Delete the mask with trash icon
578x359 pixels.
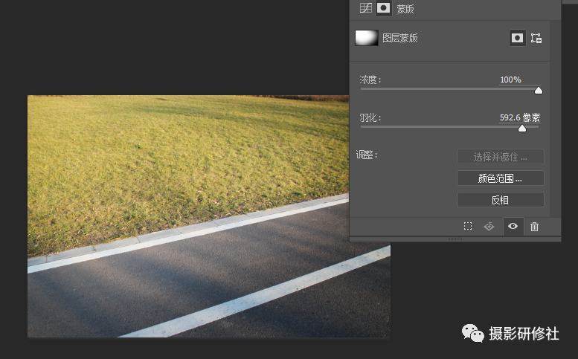point(535,227)
